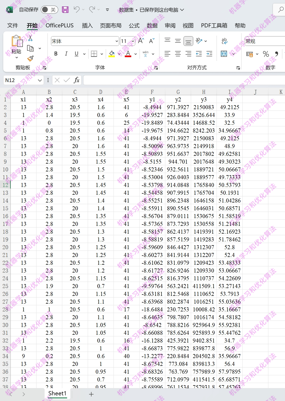This screenshot has height=401, width=285.
Task: Click the Top Align icon
Action: tap(167, 41)
